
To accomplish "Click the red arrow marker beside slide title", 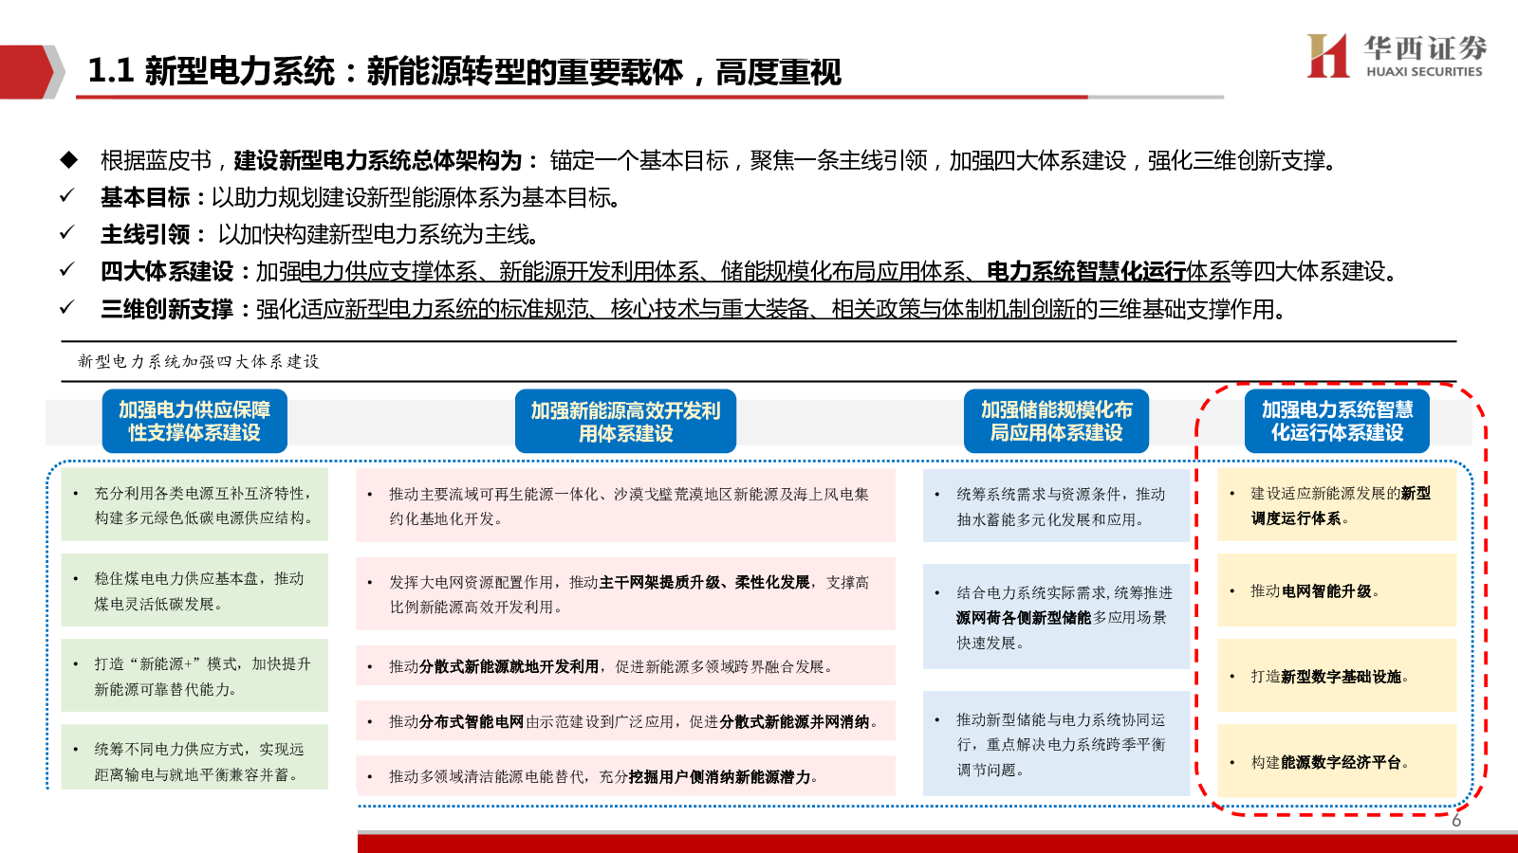I will click(x=32, y=72).
